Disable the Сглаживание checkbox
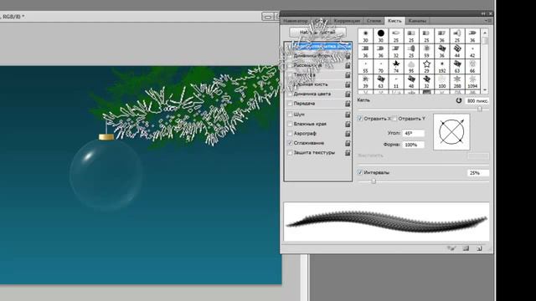 tap(290, 143)
